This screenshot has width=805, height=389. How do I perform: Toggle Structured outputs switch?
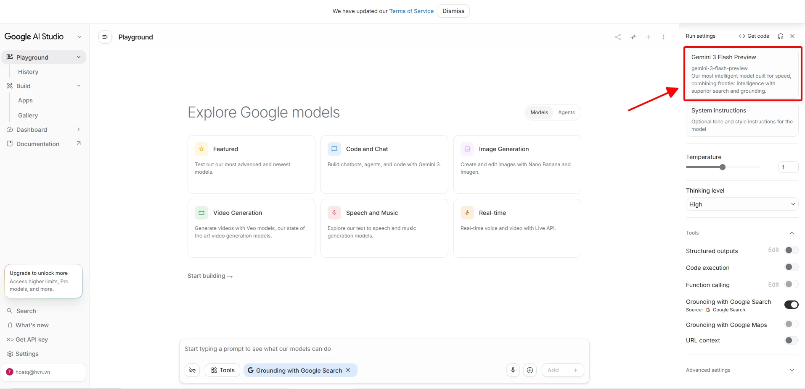coord(791,250)
